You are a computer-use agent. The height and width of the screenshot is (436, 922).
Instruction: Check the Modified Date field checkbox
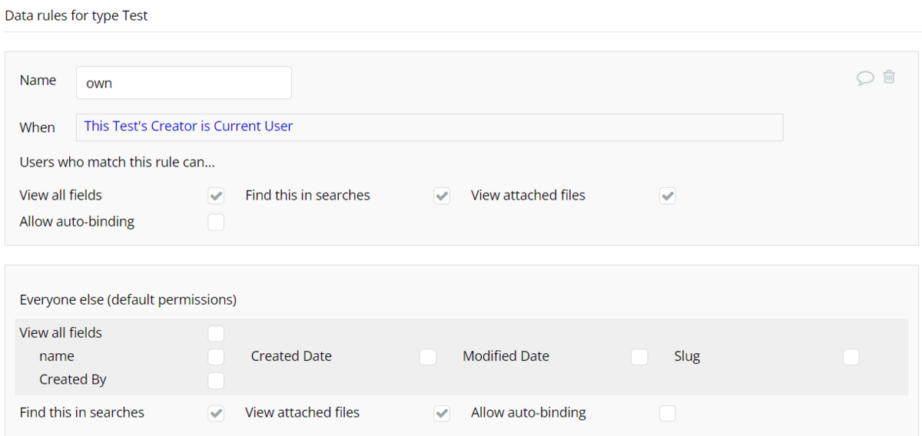click(639, 357)
